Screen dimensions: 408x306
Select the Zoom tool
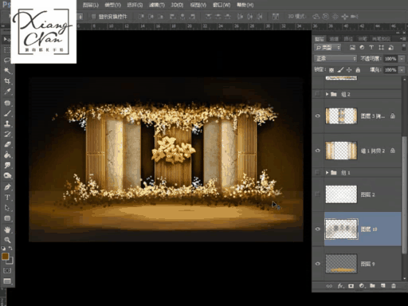click(7, 240)
